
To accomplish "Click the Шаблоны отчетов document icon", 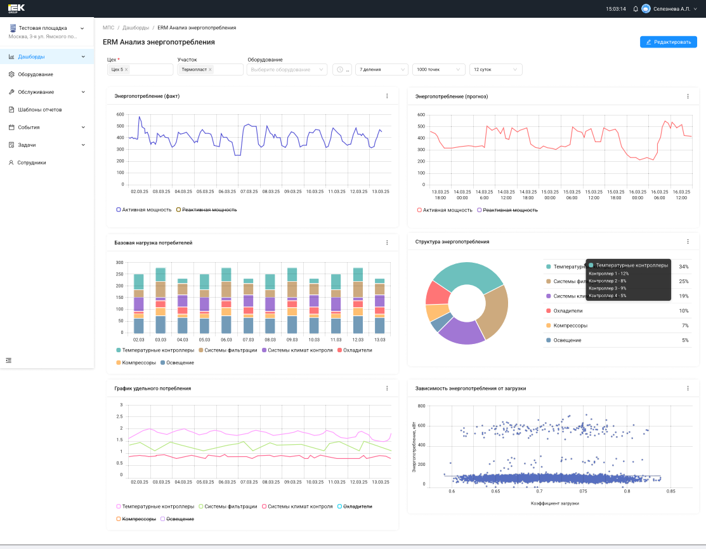I will coord(11,109).
